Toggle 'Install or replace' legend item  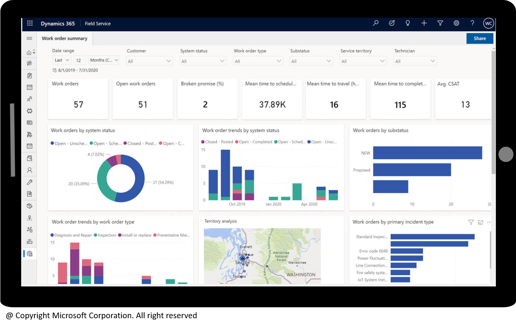click(135, 235)
